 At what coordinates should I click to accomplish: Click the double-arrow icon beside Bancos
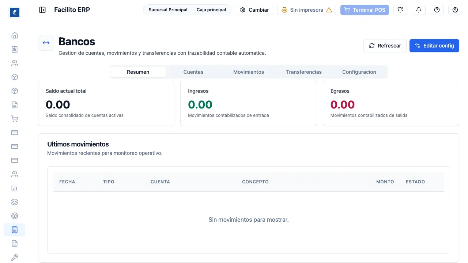point(46,43)
